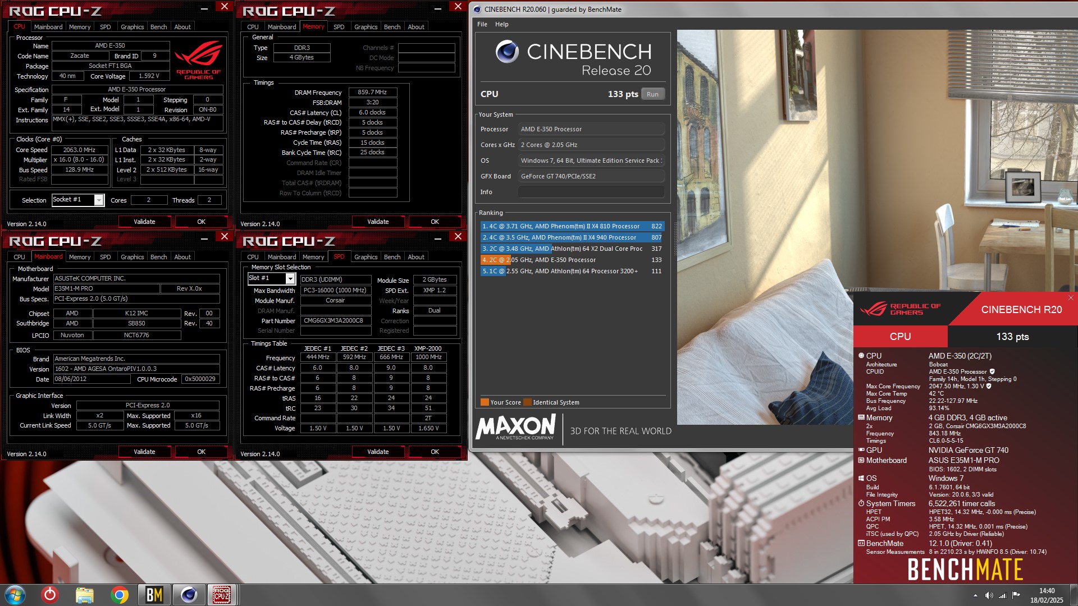The image size is (1078, 606).
Task: Click the ROG logo in the BenchMate overlay header
Action: [901, 309]
